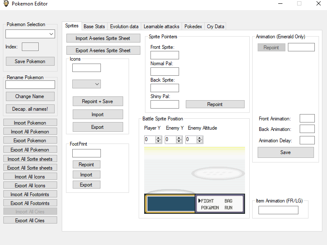Click Export All Sprite sheets
327x245 pixels.
point(30,168)
